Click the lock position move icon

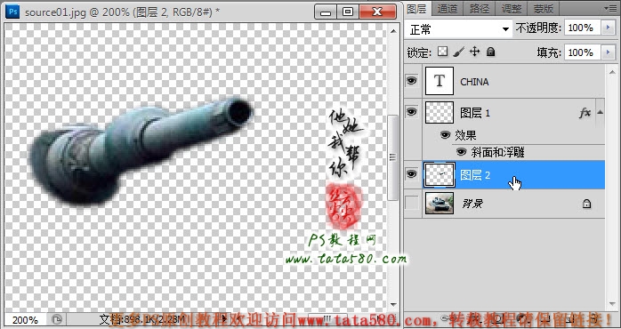pyautogui.click(x=474, y=52)
